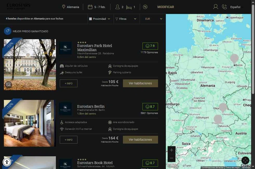255x169 pixels.
Task: Click the buffet breakfast amenity icon
Action: click(x=62, y=73)
